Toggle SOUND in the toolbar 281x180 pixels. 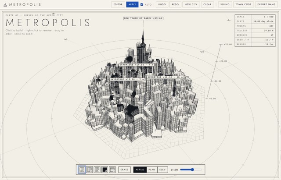pos(225,4)
